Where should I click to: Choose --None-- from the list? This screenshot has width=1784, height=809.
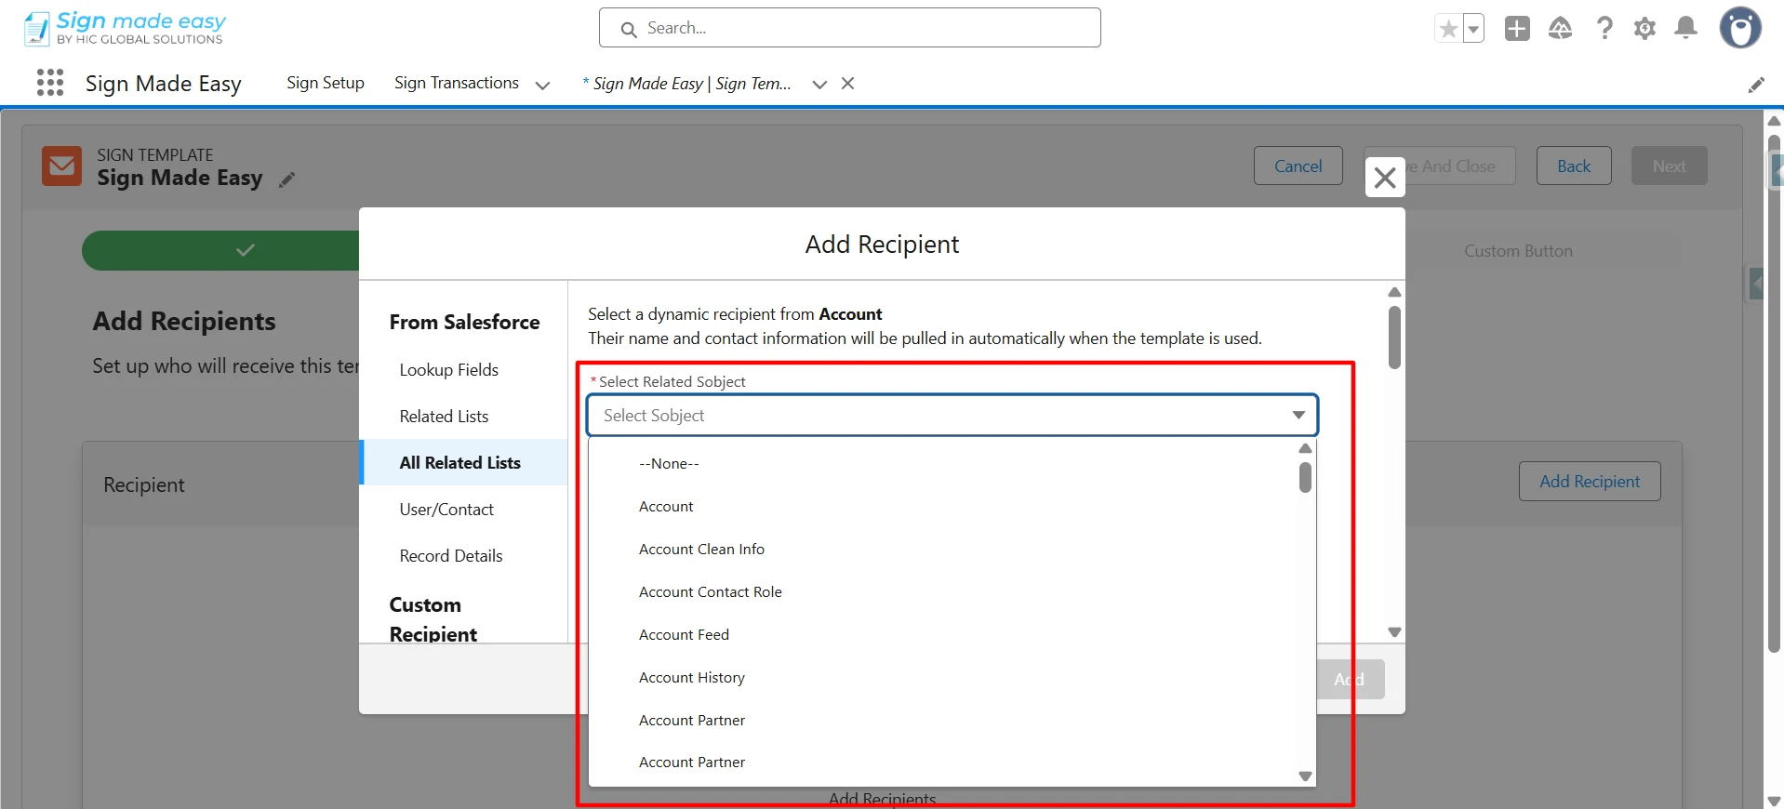(943, 464)
